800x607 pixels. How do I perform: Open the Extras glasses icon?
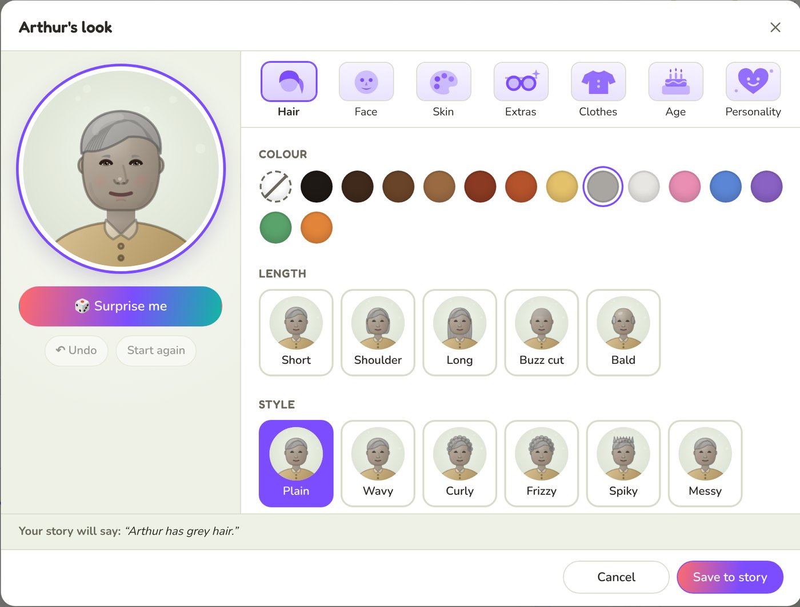(521, 82)
